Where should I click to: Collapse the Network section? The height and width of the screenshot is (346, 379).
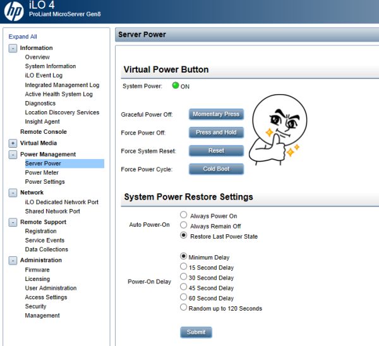pos(13,193)
